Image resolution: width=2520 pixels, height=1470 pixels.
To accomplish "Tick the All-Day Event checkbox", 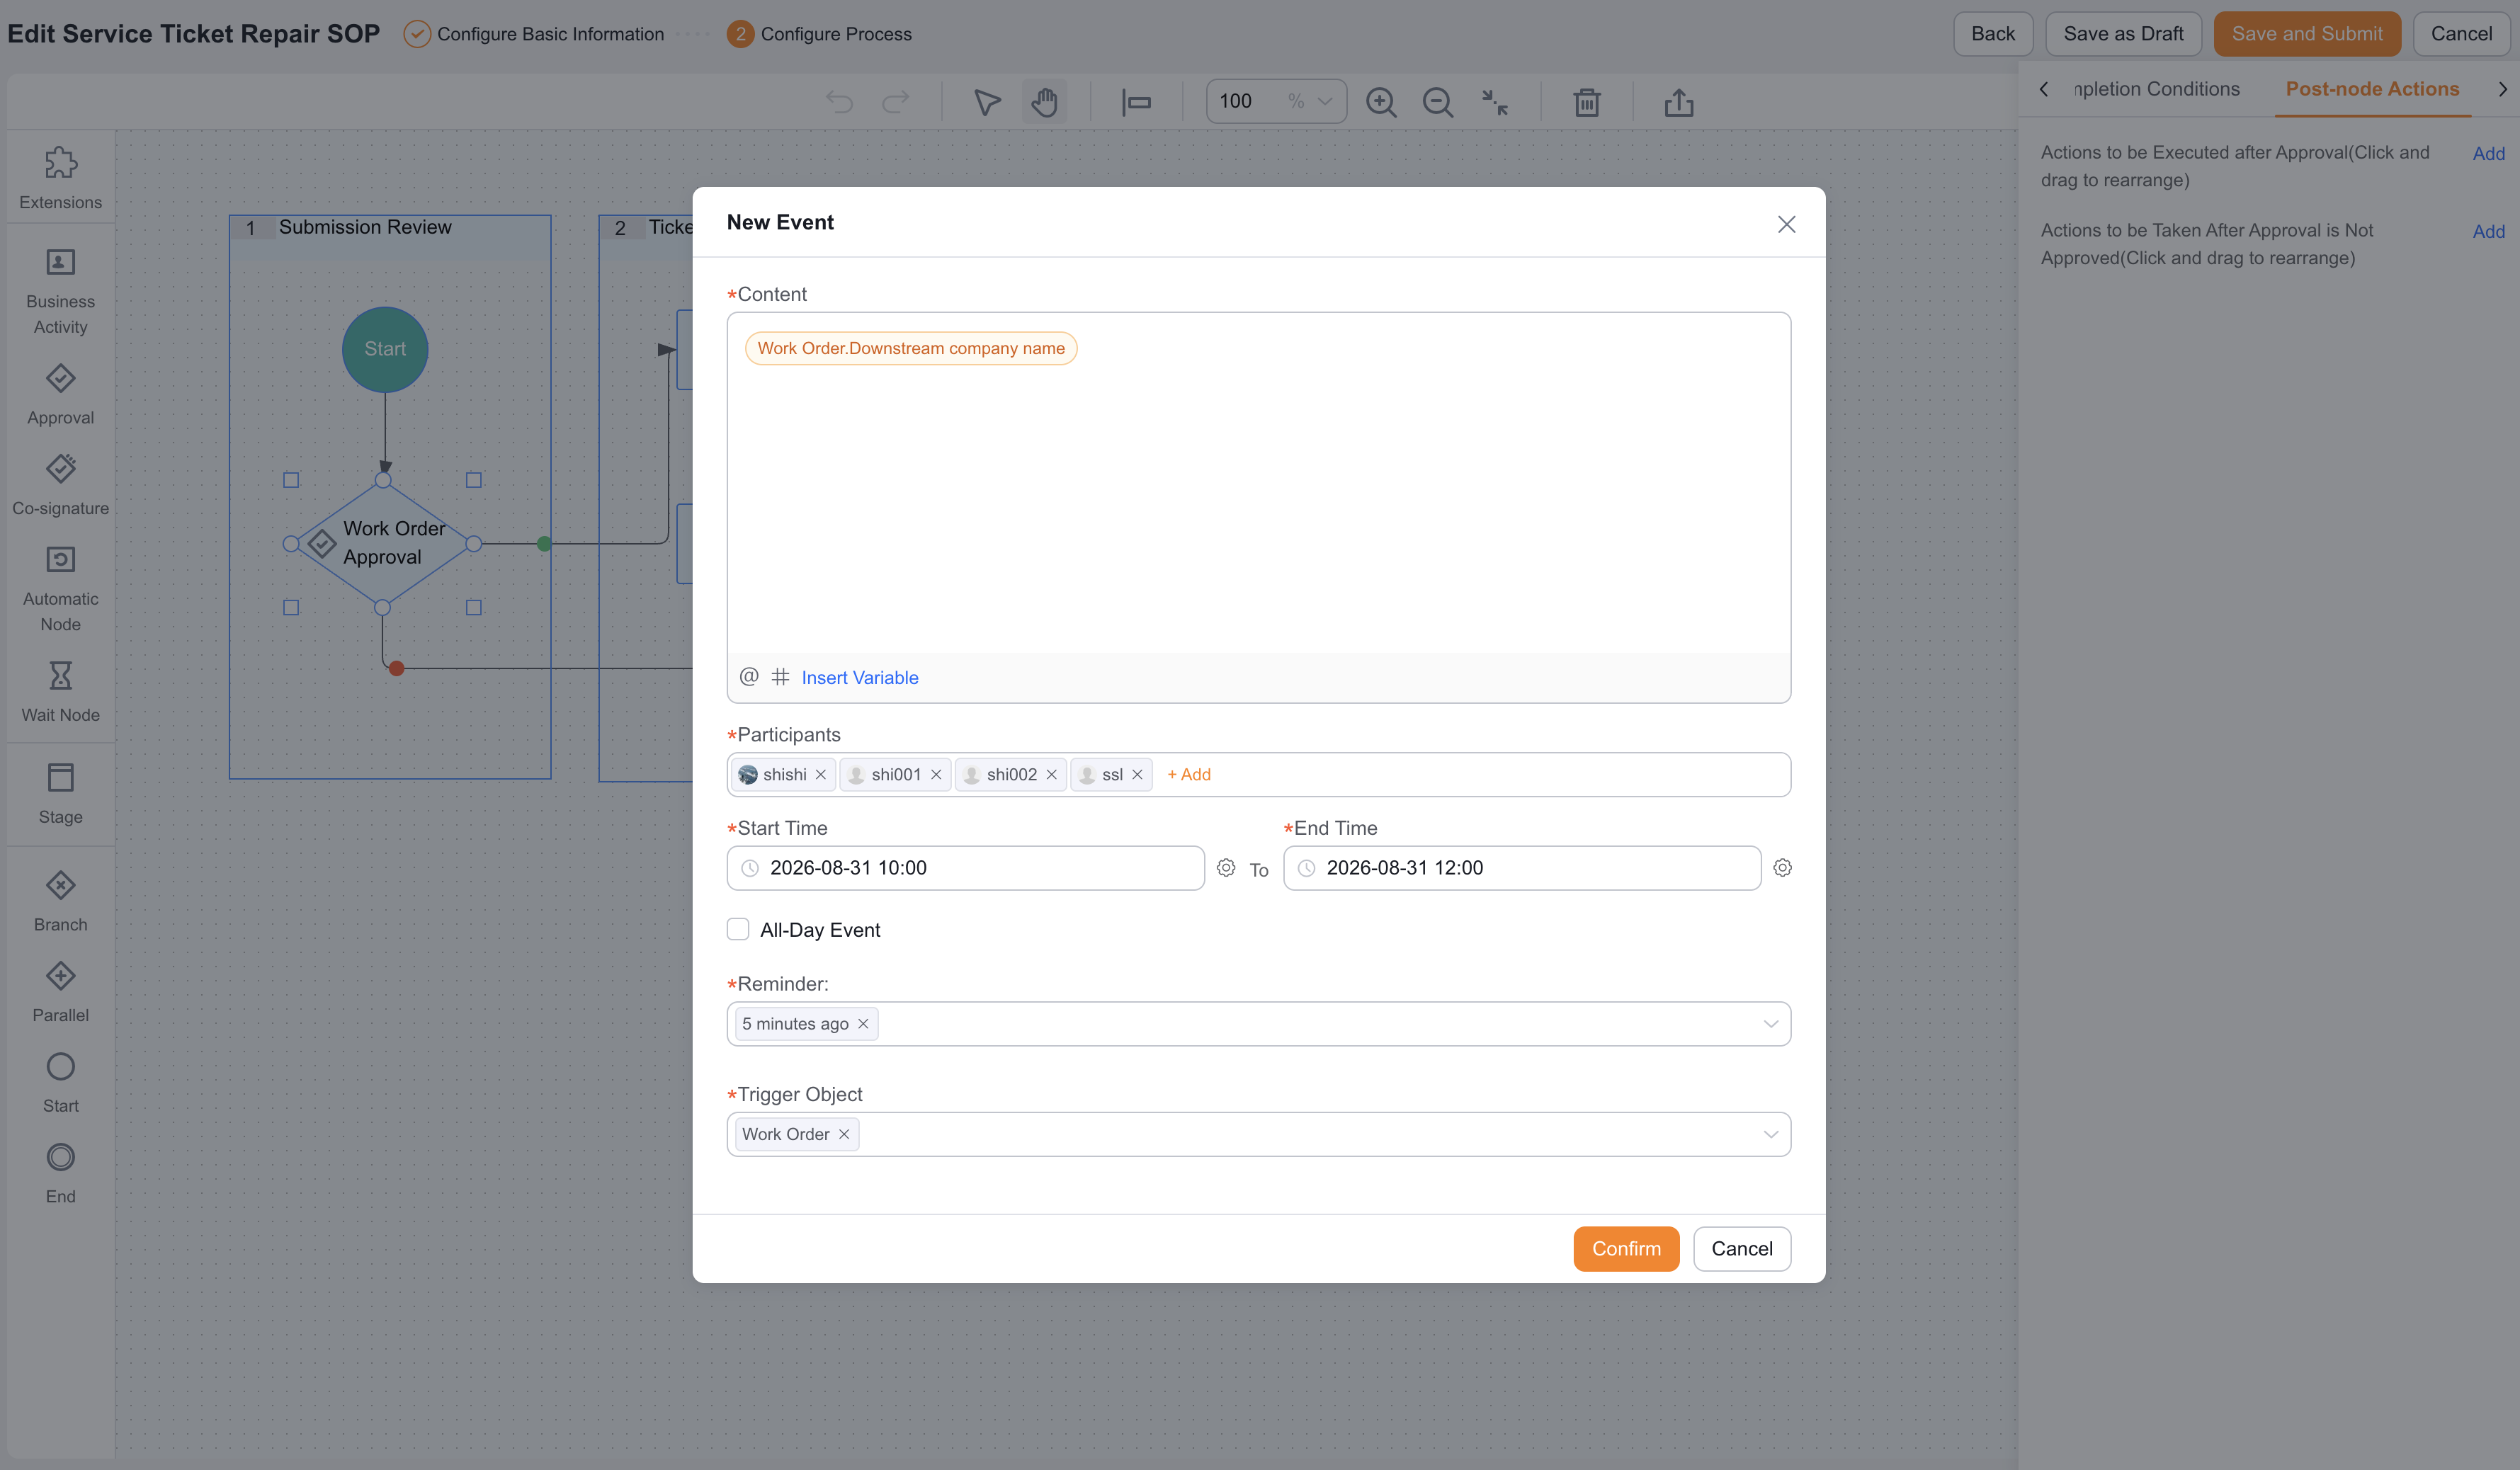I will coord(738,930).
